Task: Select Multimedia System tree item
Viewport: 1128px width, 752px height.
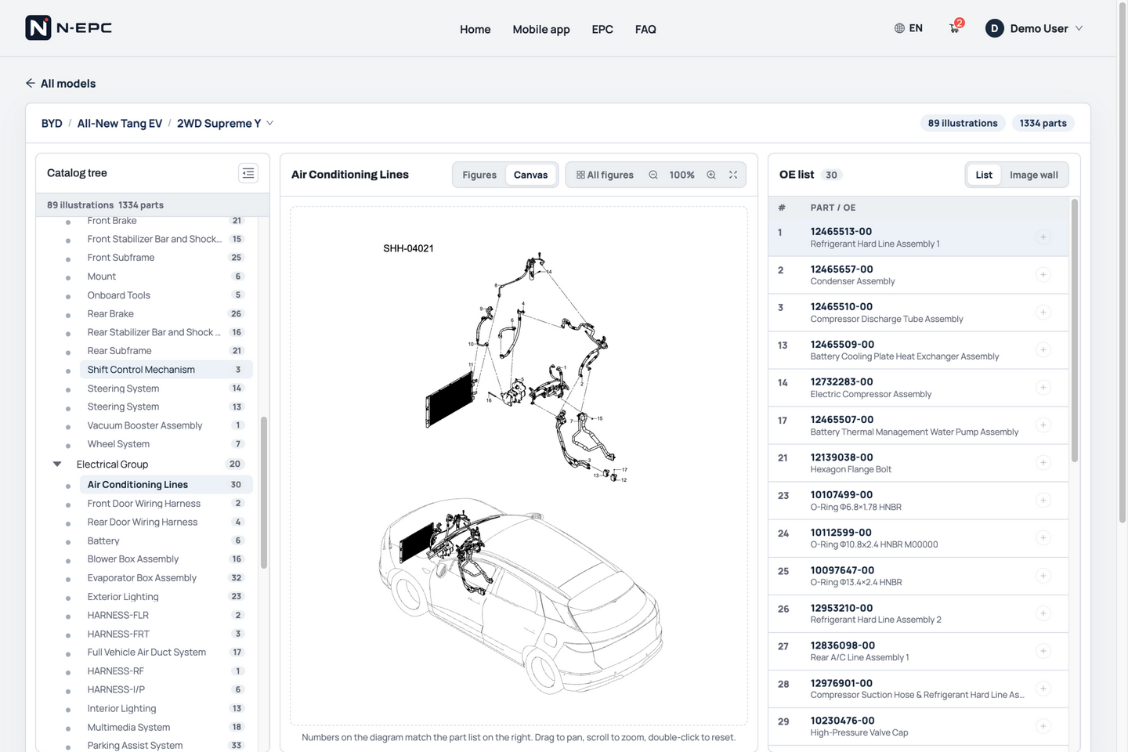Action: 166,728
